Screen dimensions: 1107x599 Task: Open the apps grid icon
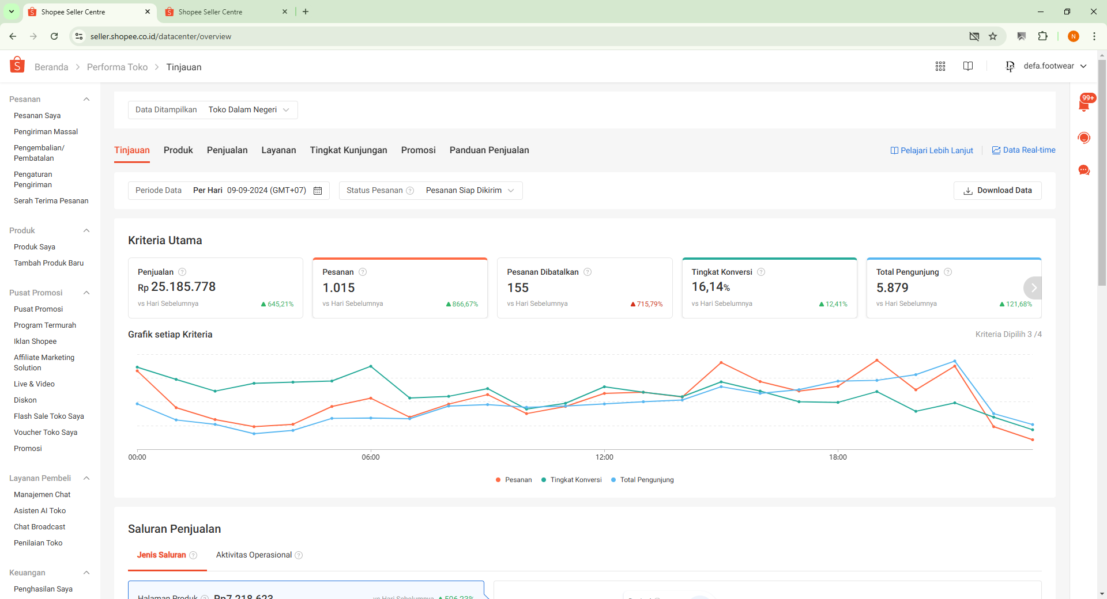click(940, 66)
